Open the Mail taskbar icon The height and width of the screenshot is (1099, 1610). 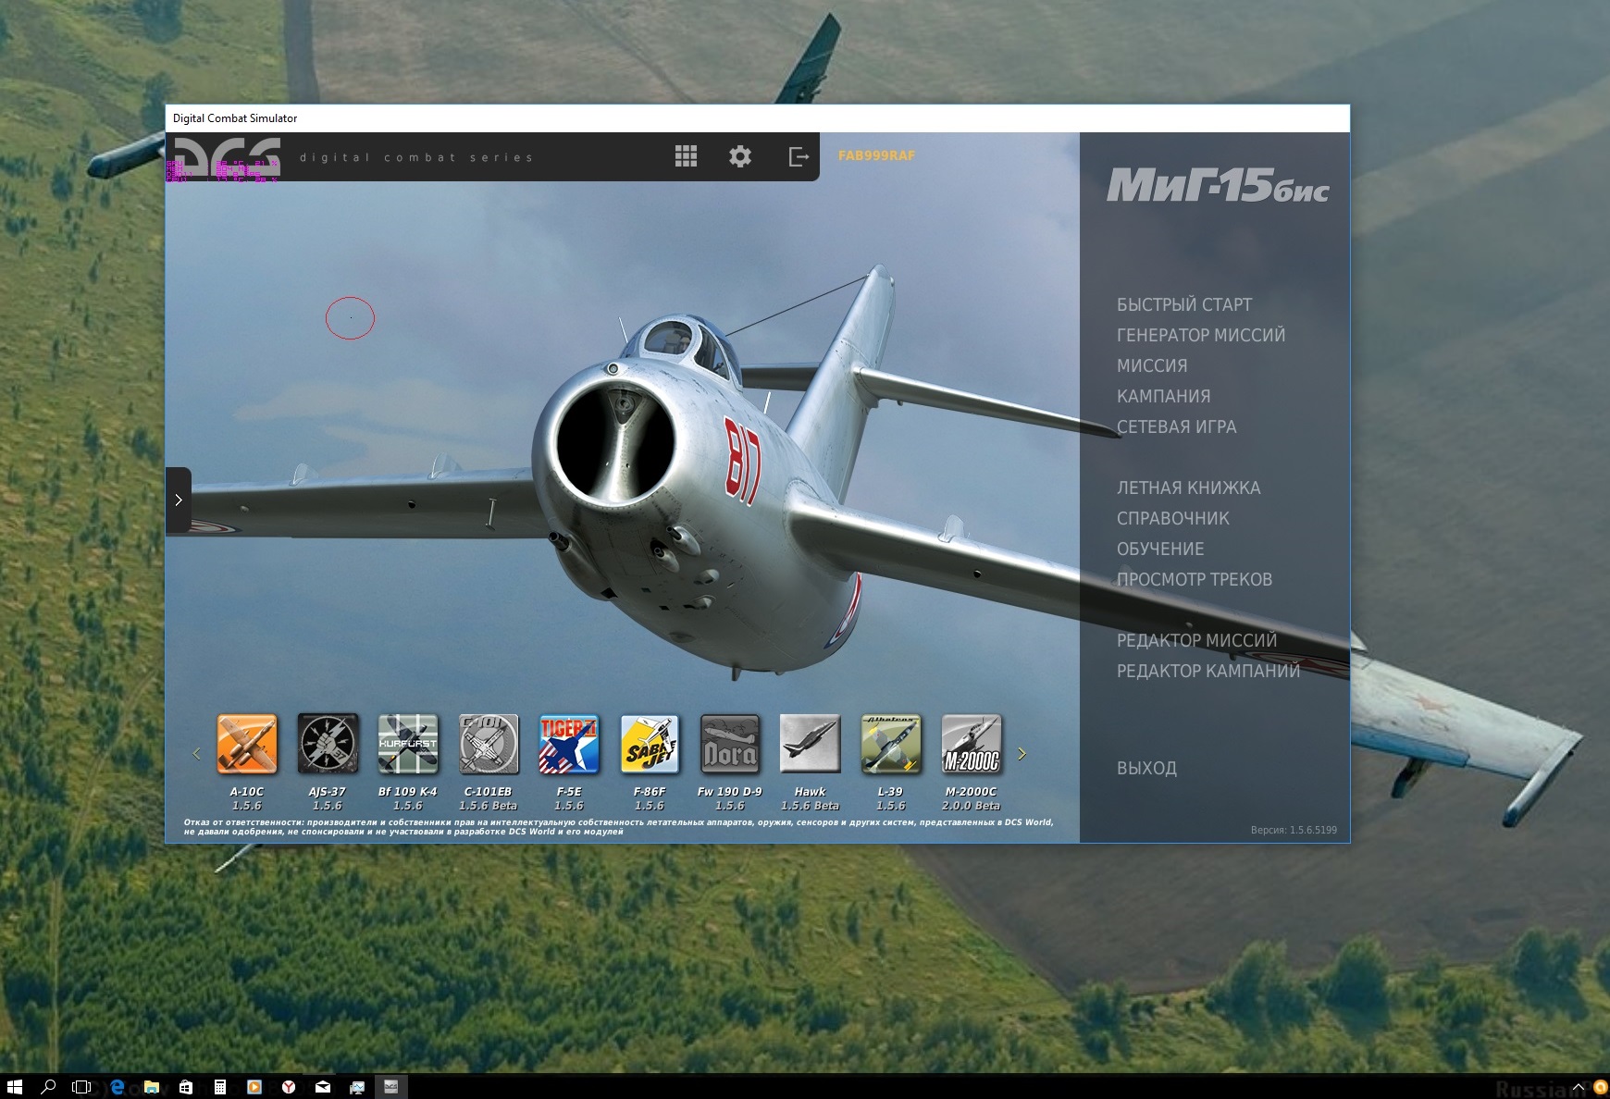coord(323,1087)
